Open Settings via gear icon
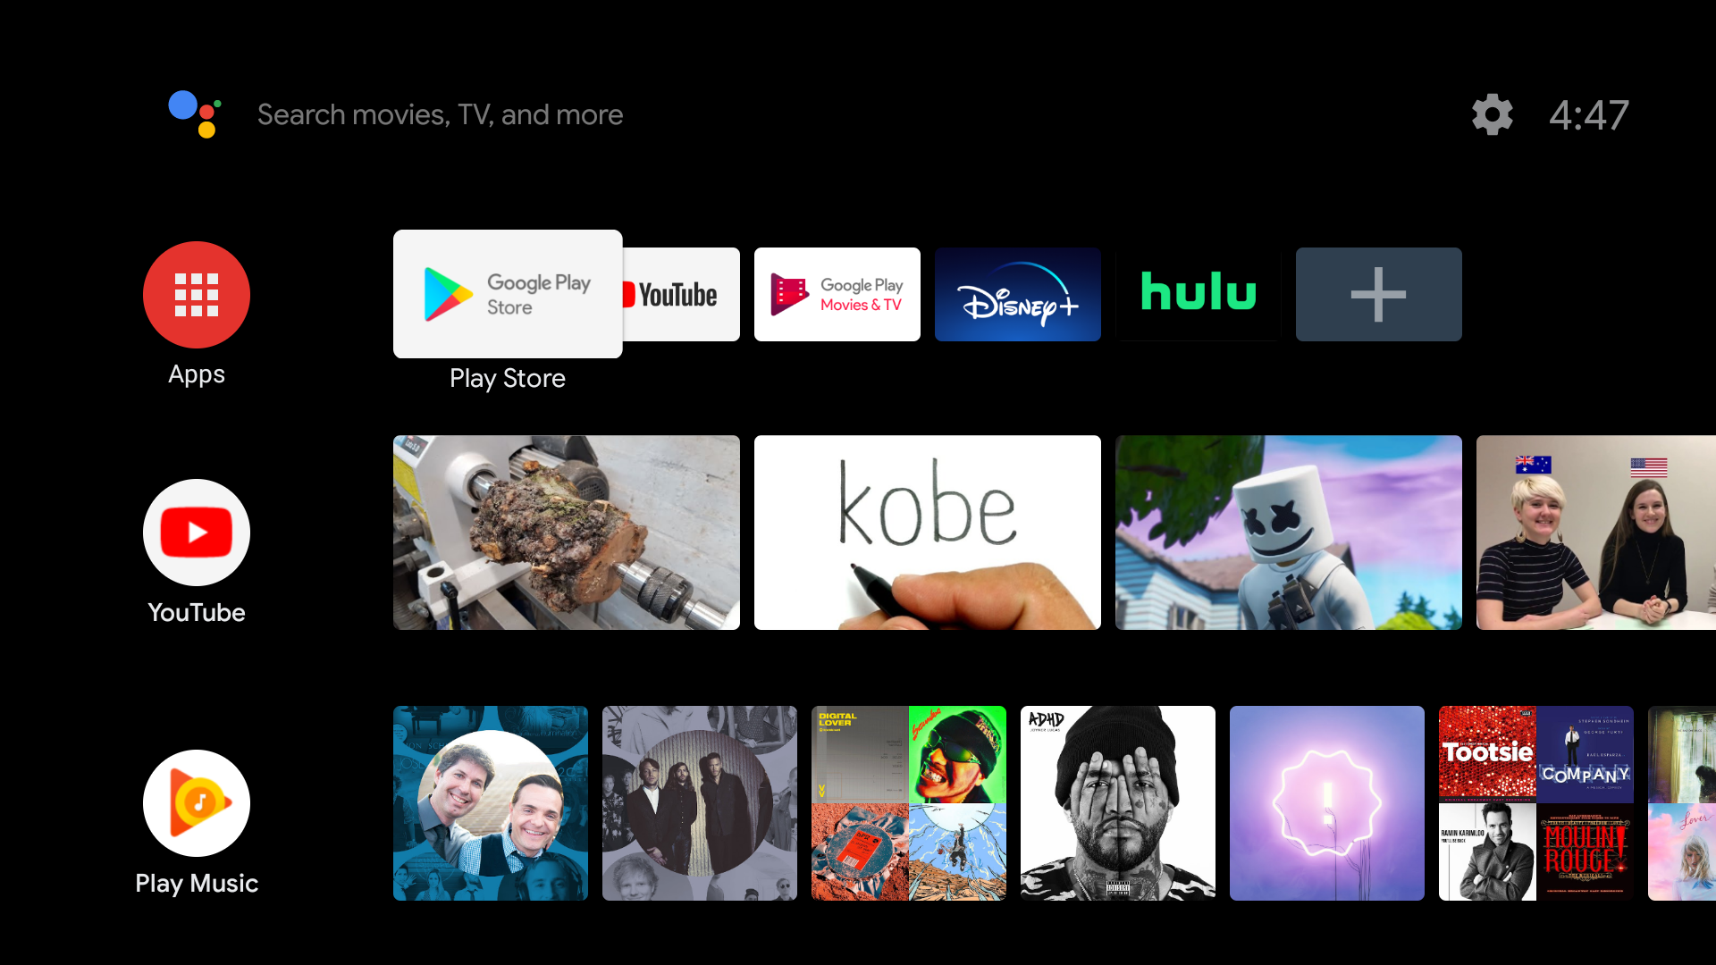Viewport: 1716px width, 965px height. tap(1490, 114)
